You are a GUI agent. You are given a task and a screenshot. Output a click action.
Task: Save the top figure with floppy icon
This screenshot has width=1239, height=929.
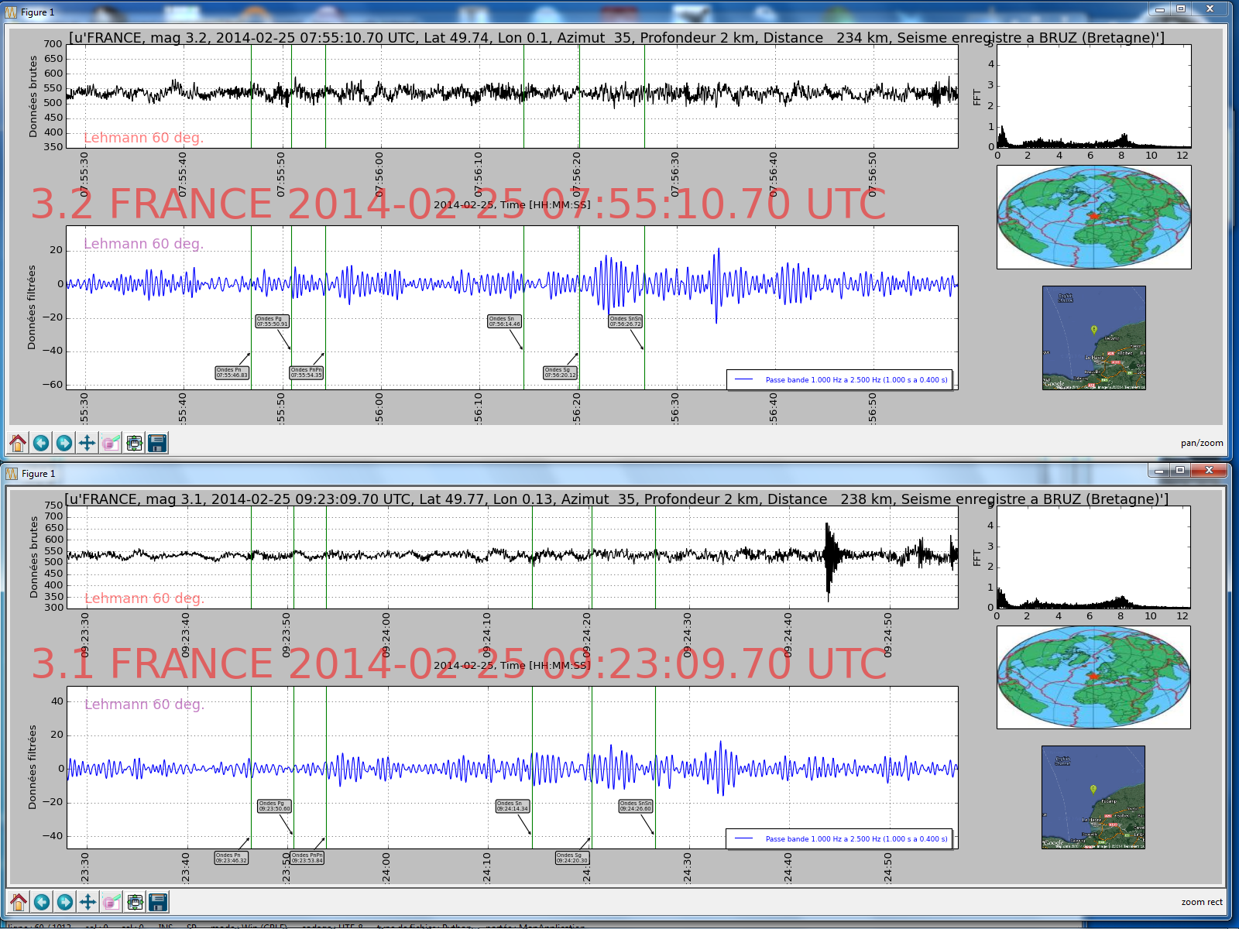157,443
